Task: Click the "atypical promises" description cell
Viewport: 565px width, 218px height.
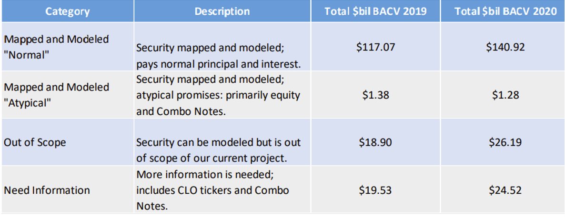Action: coord(219,95)
